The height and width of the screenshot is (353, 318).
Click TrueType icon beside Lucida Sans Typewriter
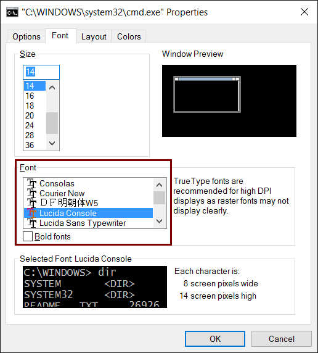(x=31, y=223)
